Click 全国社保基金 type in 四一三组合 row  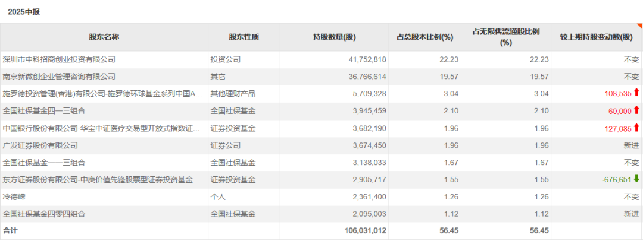click(233, 111)
